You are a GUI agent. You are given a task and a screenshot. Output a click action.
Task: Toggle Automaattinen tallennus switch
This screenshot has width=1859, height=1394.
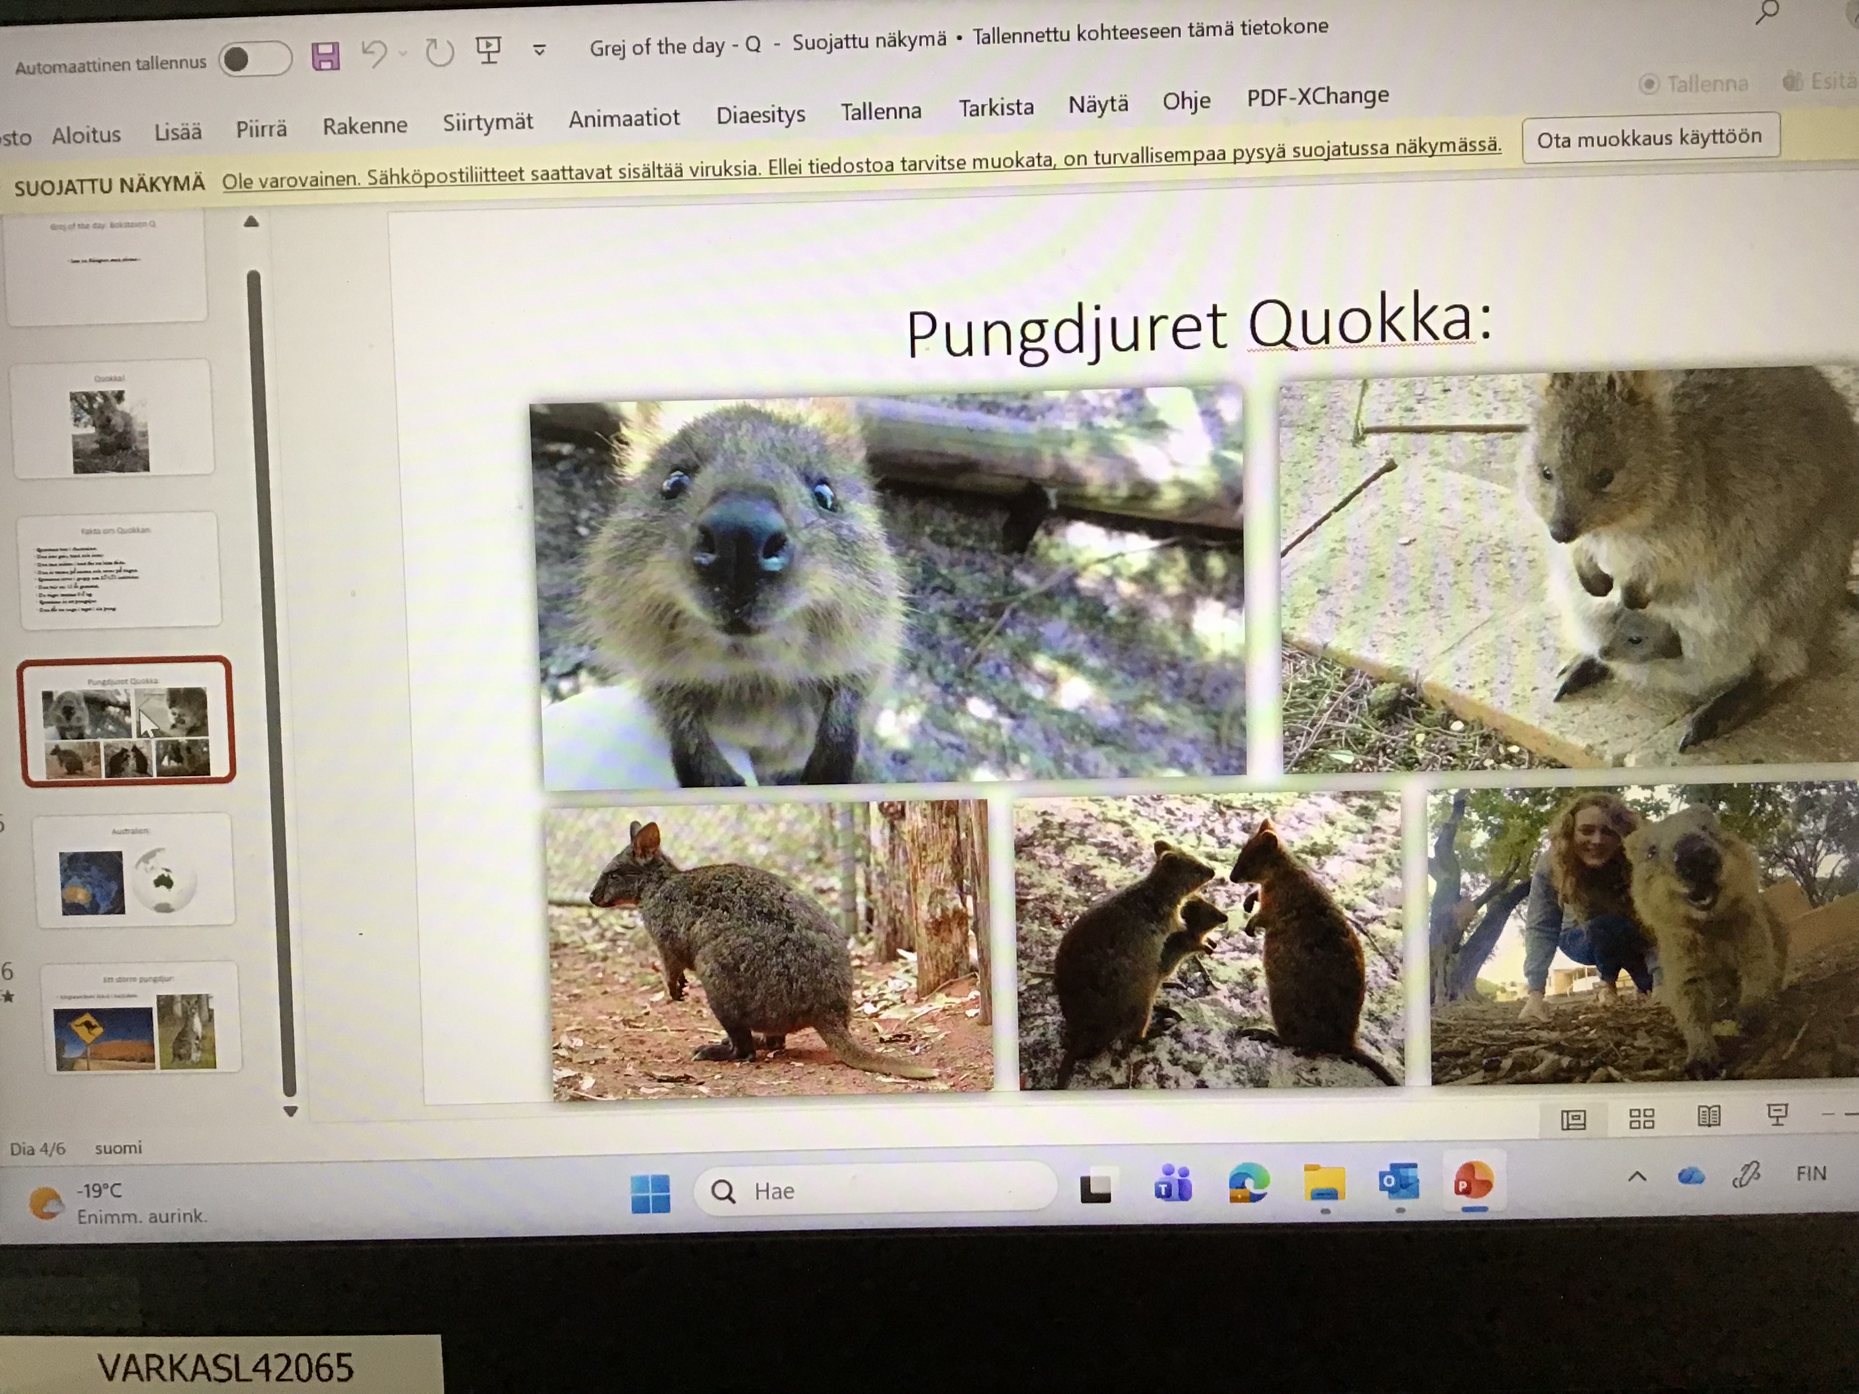(255, 59)
